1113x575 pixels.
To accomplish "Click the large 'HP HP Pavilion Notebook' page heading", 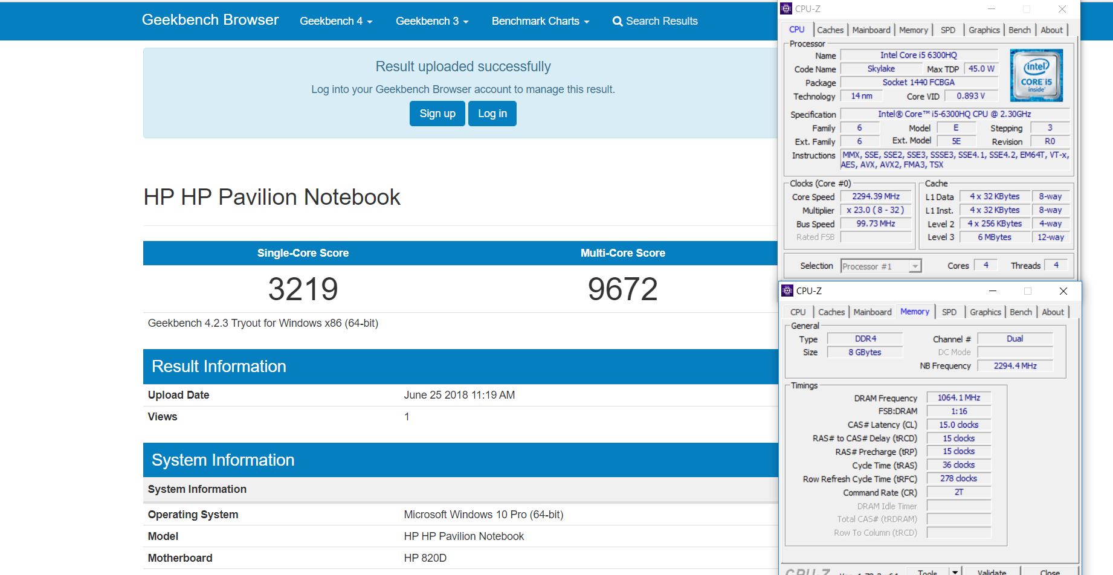I will click(272, 197).
